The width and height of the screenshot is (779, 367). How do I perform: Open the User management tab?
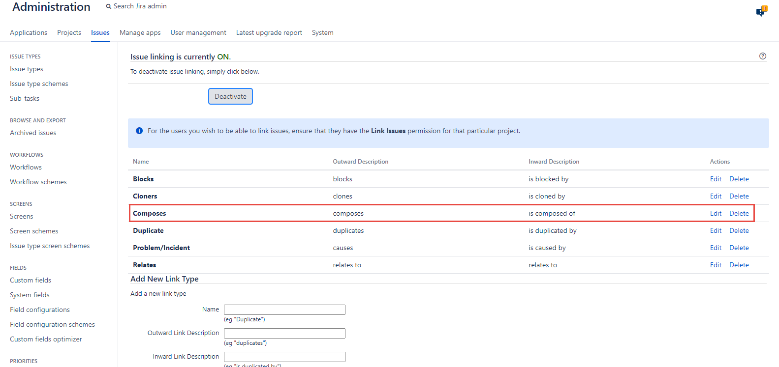[x=198, y=32]
